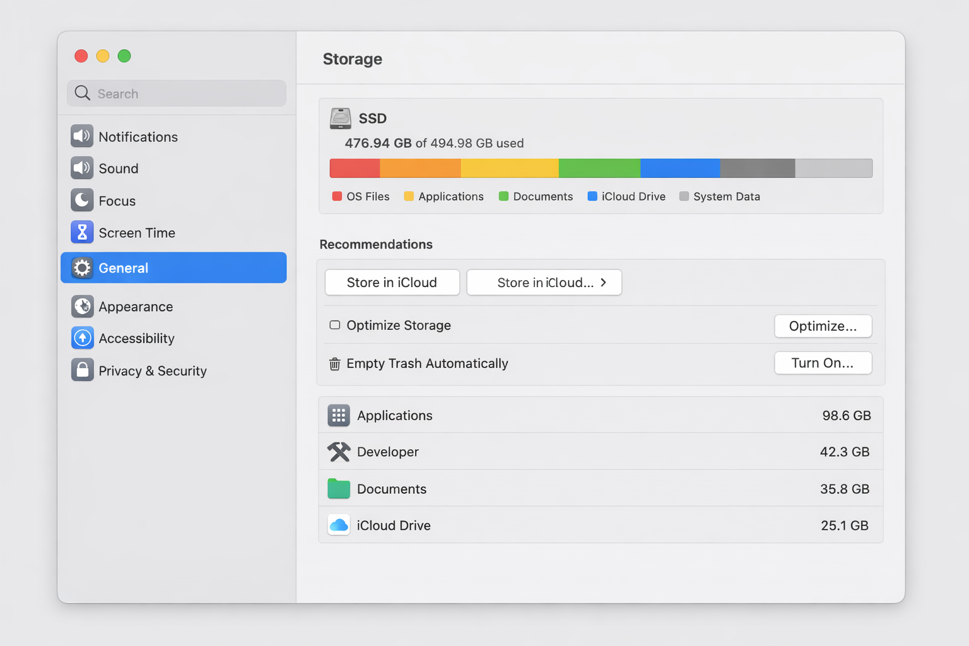Image resolution: width=969 pixels, height=646 pixels.
Task: Click the Applications legend swatch
Action: 409,196
